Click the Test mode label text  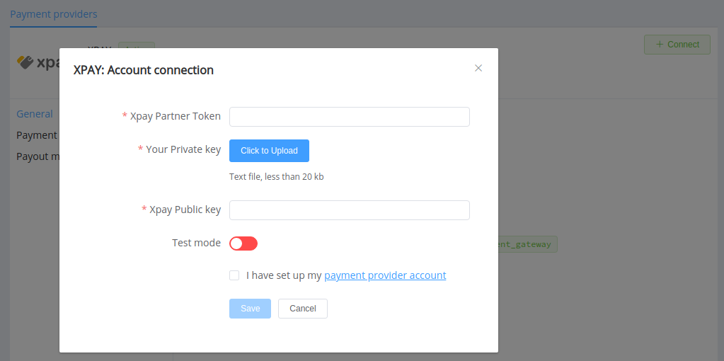tap(196, 243)
